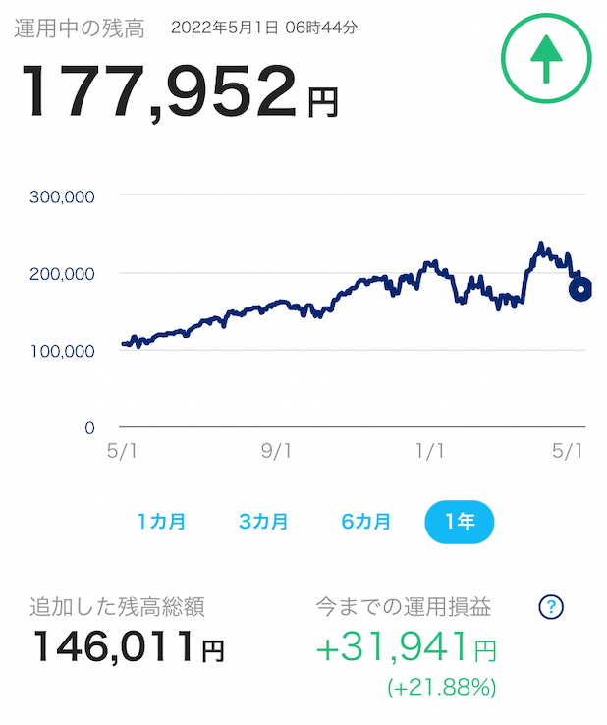Image resolution: width=607 pixels, height=725 pixels.
Task: Click the 300,000 y-axis label
Action: click(x=63, y=197)
